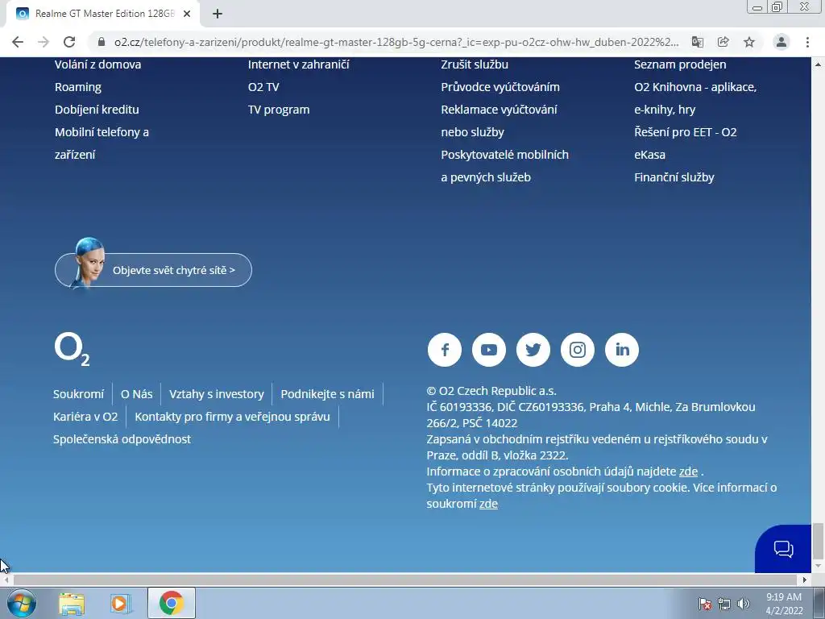Viewport: 825px width, 619px height.
Task: Open a new browser tab
Action: tap(218, 14)
